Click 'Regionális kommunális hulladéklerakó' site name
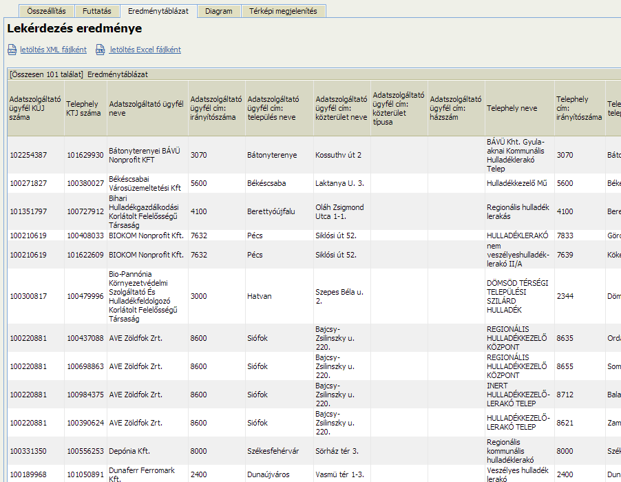The width and height of the screenshot is (621, 482). coord(511,451)
